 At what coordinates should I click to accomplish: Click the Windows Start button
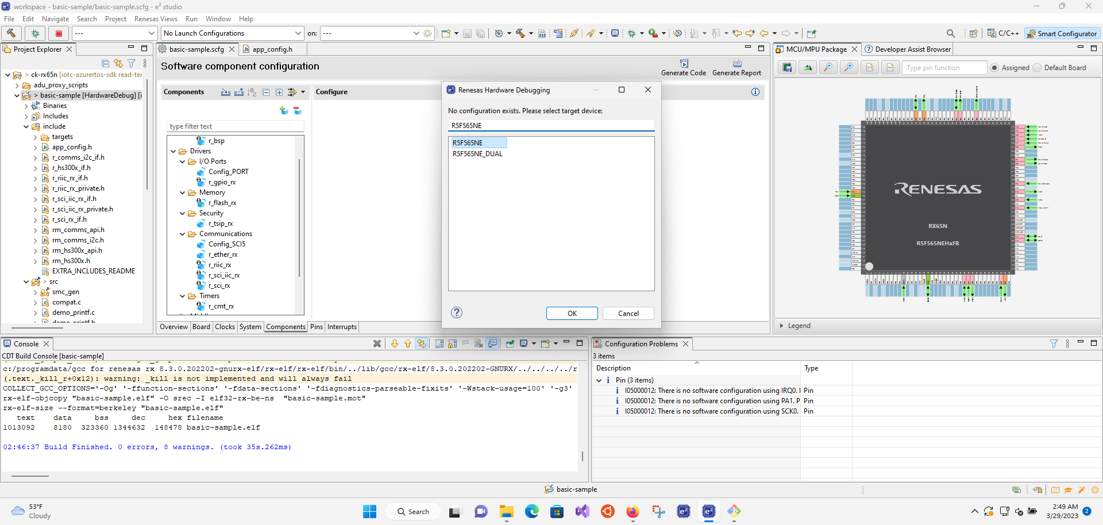(369, 511)
